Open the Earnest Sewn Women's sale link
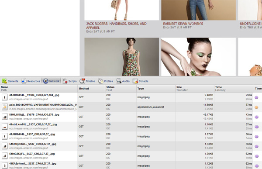Screen dimensions: 262x169 183,24
